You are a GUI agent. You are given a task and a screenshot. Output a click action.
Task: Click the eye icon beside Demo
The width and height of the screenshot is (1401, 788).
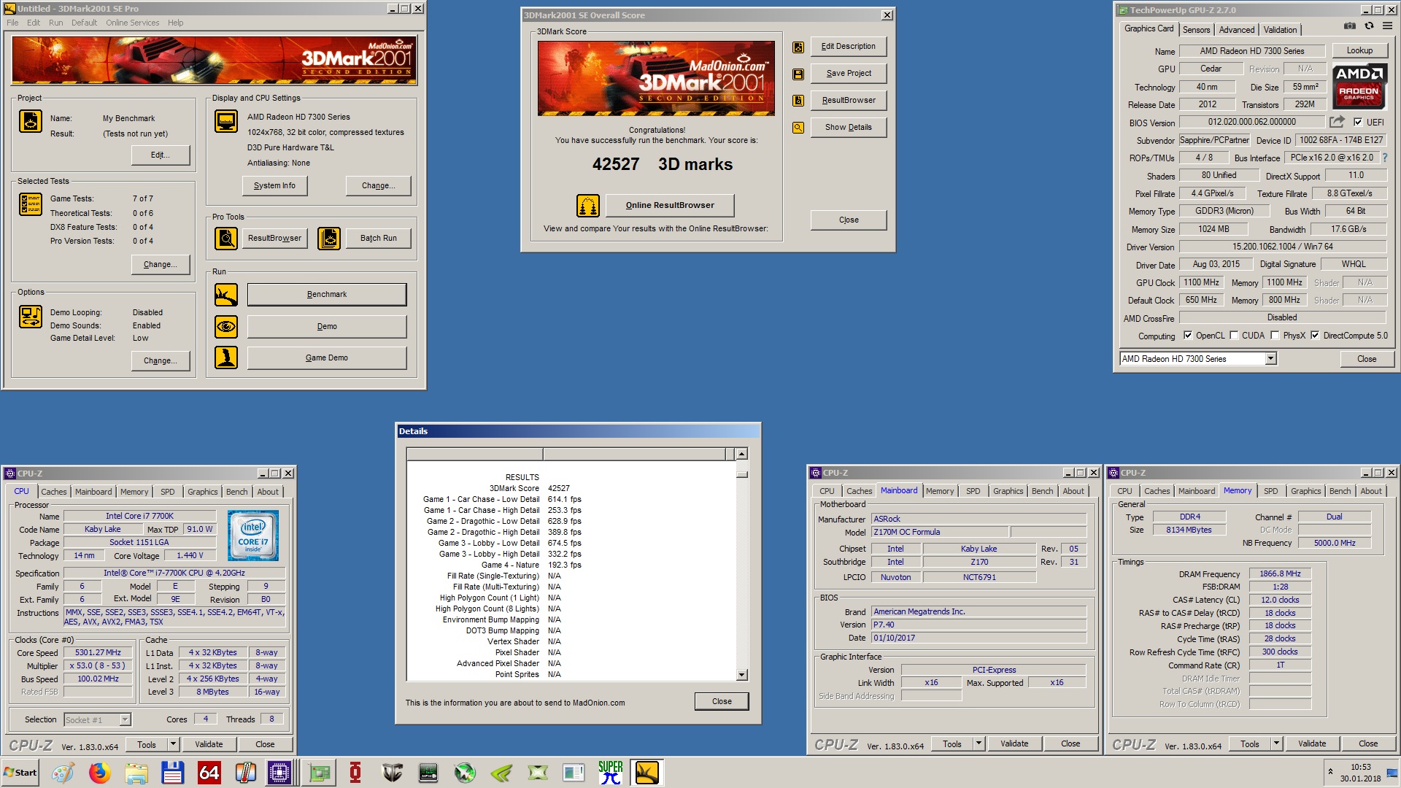tap(226, 326)
